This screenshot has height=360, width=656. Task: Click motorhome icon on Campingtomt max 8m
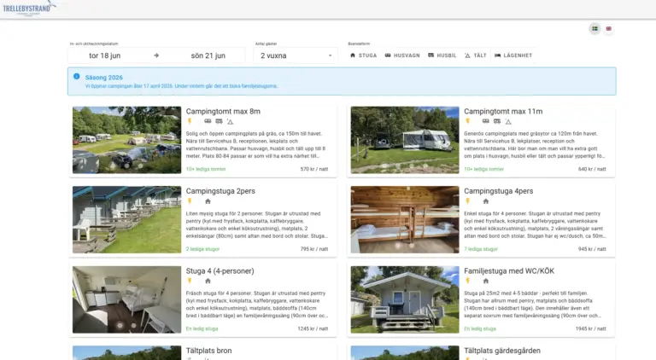219,121
